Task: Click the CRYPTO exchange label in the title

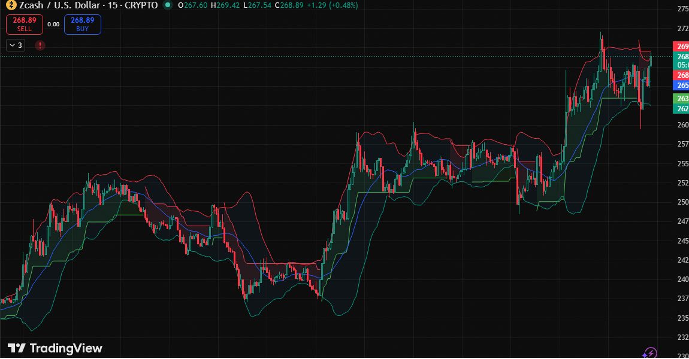Action: (141, 5)
